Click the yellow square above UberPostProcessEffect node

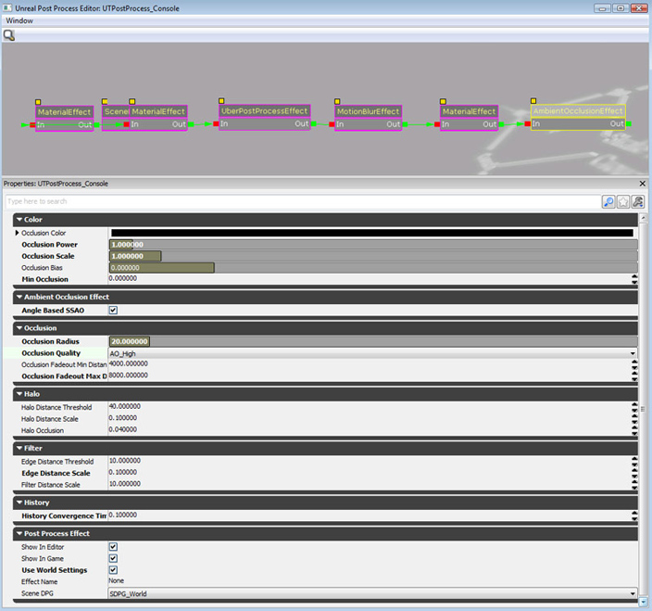coord(221,101)
